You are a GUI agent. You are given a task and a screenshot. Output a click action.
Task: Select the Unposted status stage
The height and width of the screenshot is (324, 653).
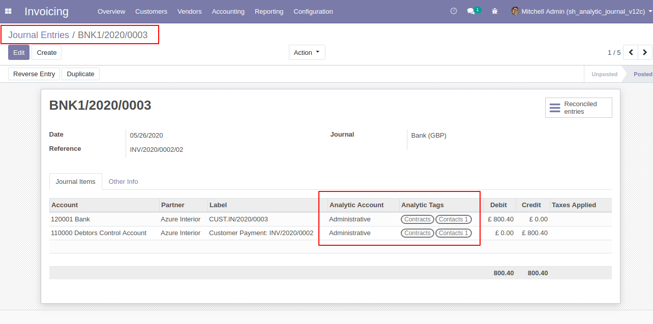(604, 74)
